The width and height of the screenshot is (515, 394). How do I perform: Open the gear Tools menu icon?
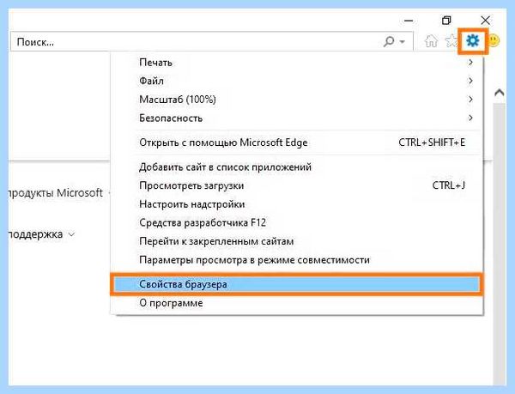[x=473, y=41]
